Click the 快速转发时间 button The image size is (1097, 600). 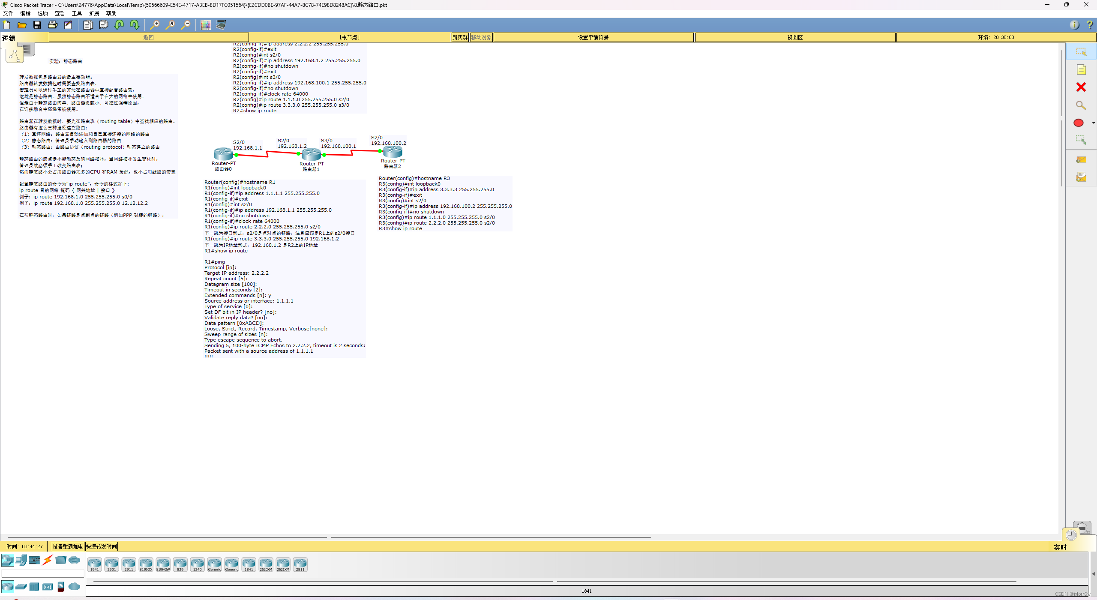click(x=102, y=546)
